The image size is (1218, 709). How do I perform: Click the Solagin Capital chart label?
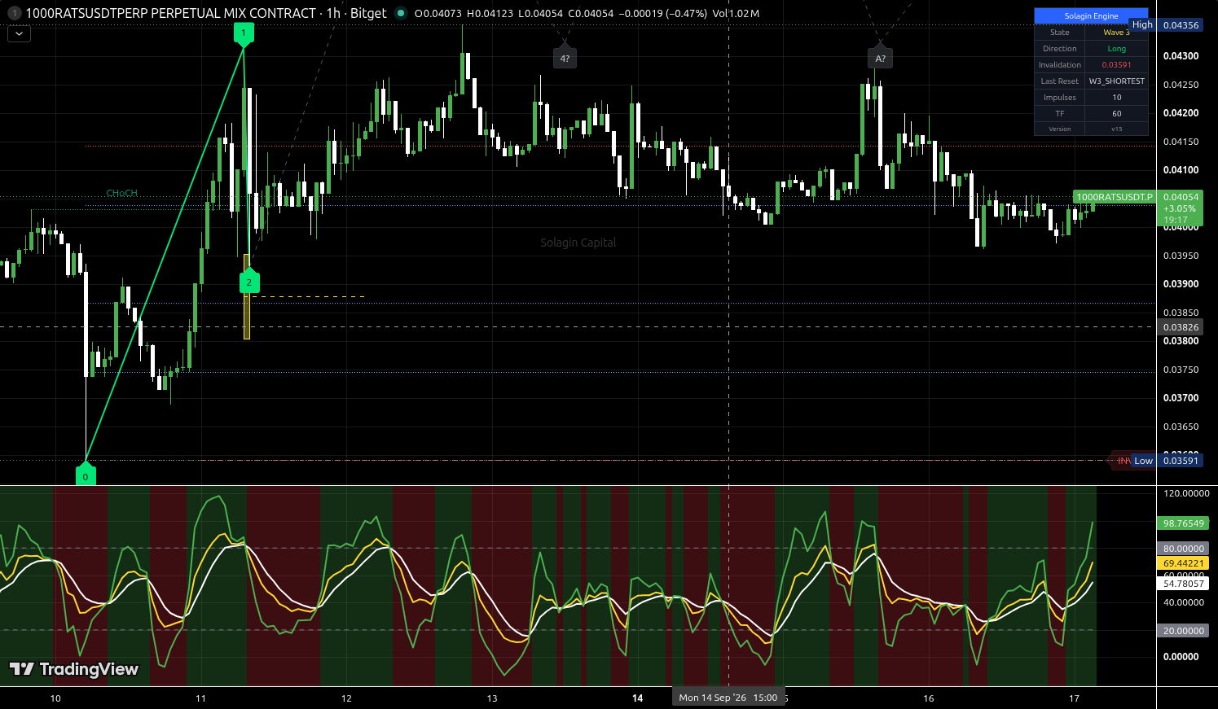click(x=578, y=243)
